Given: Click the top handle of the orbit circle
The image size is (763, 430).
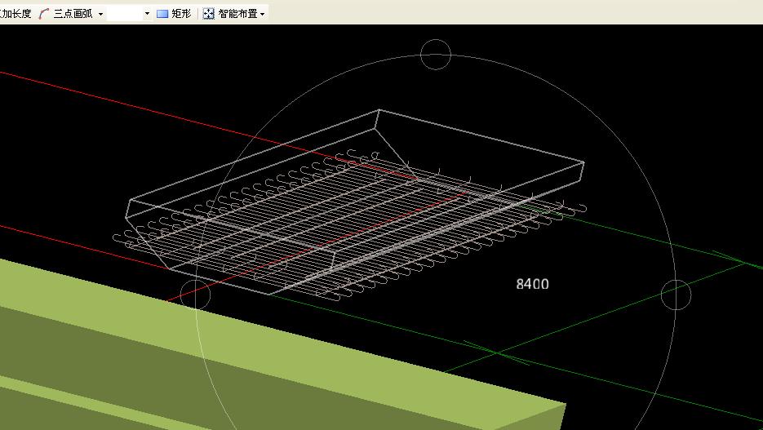Looking at the screenshot, I should coord(436,55).
